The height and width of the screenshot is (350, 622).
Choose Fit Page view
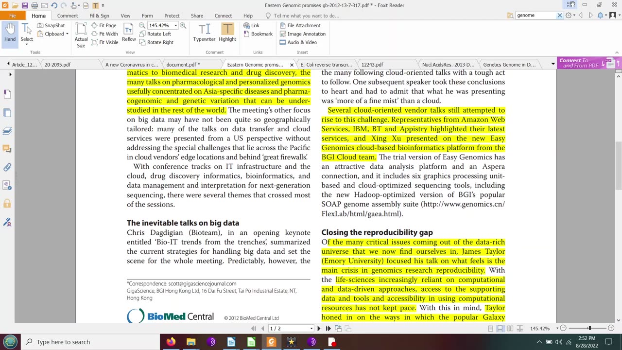pyautogui.click(x=104, y=25)
